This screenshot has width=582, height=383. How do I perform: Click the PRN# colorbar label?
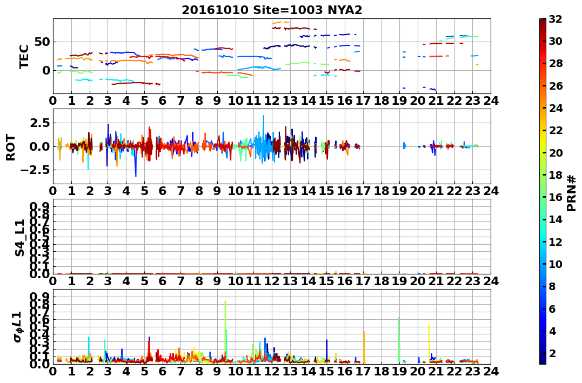click(x=572, y=192)
